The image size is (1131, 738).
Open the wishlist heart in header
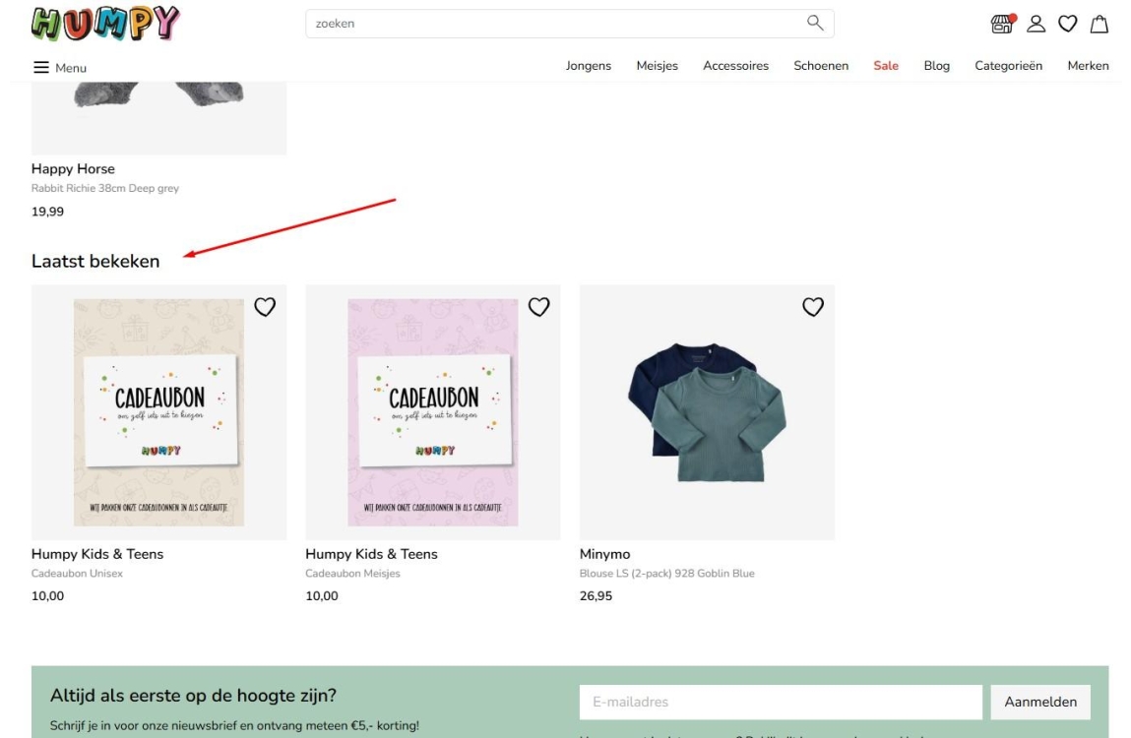pyautogui.click(x=1067, y=25)
